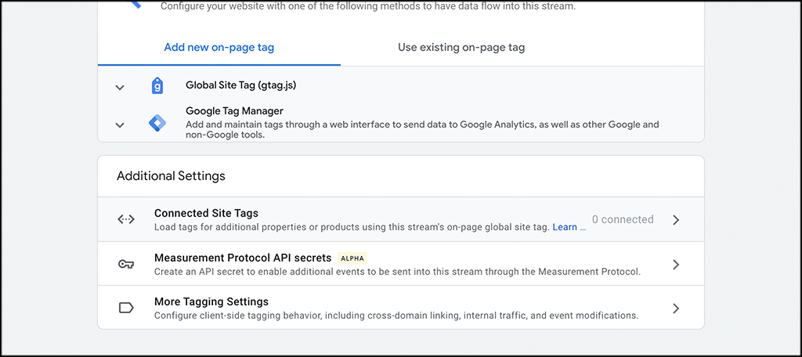Open Measurement Protocol row right chevron

coord(676,265)
